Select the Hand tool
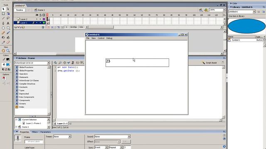This screenshot has width=266, height=149. [x=3, y=50]
